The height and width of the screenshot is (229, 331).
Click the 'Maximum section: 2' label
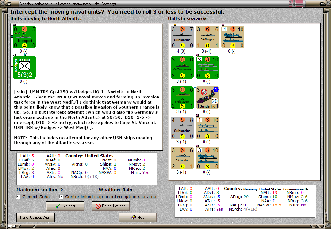[x=40, y=190]
